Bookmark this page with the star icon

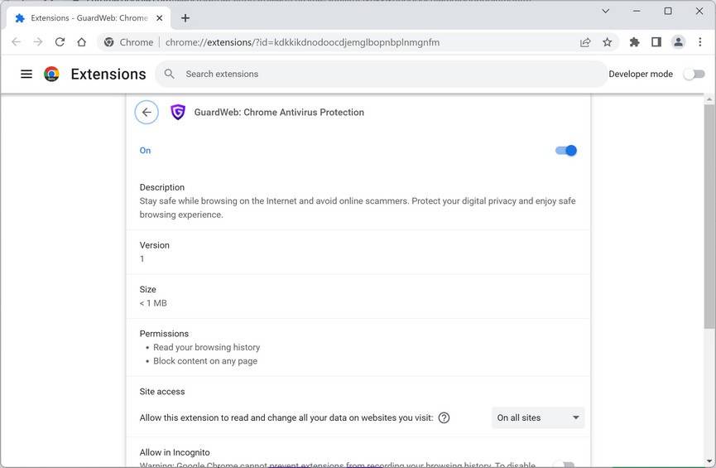tap(607, 42)
